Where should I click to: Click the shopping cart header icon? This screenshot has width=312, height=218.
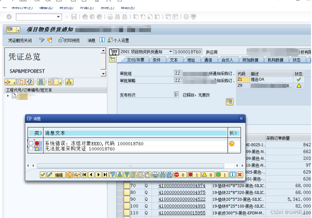pyautogui.click(x=114, y=52)
